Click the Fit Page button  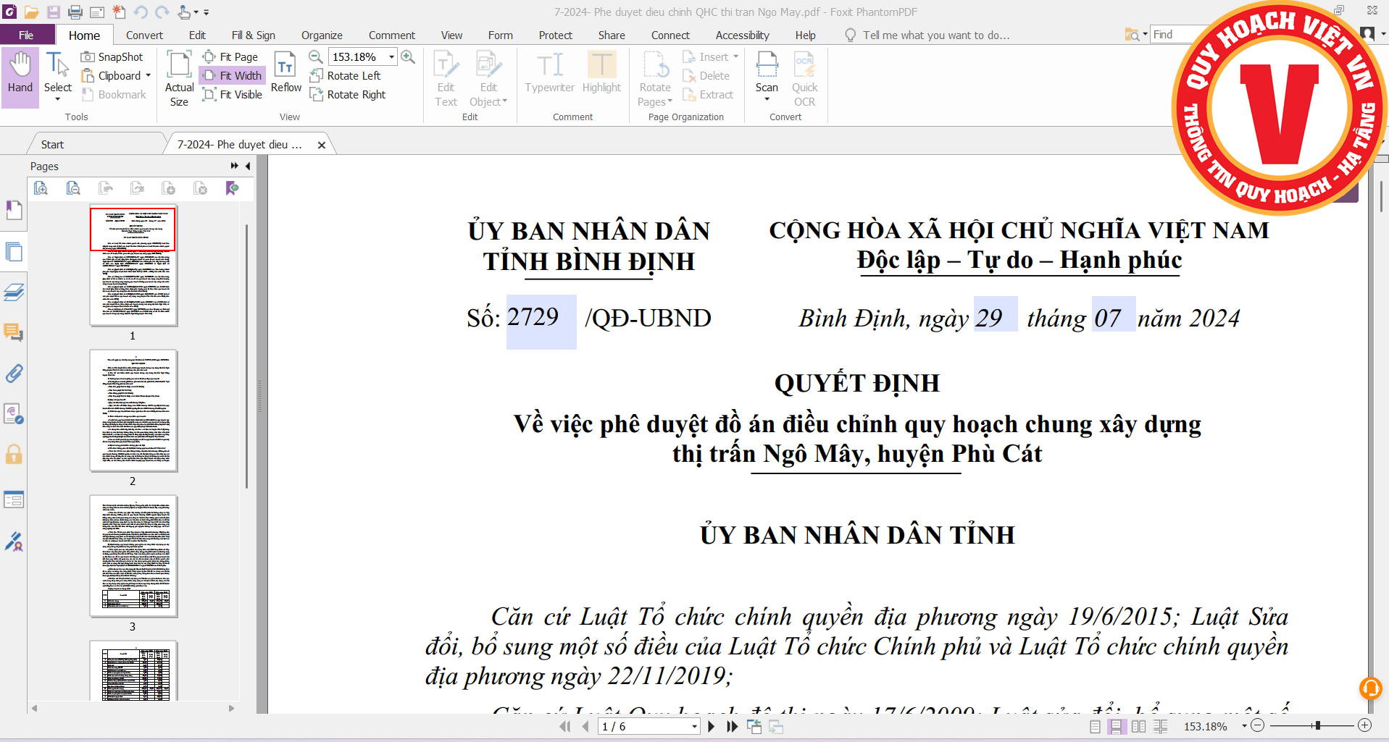pos(231,56)
